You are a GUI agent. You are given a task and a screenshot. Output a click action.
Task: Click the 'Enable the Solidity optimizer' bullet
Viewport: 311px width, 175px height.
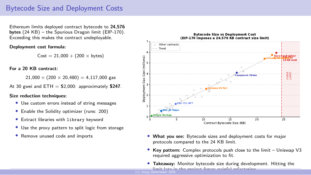tap(64, 111)
